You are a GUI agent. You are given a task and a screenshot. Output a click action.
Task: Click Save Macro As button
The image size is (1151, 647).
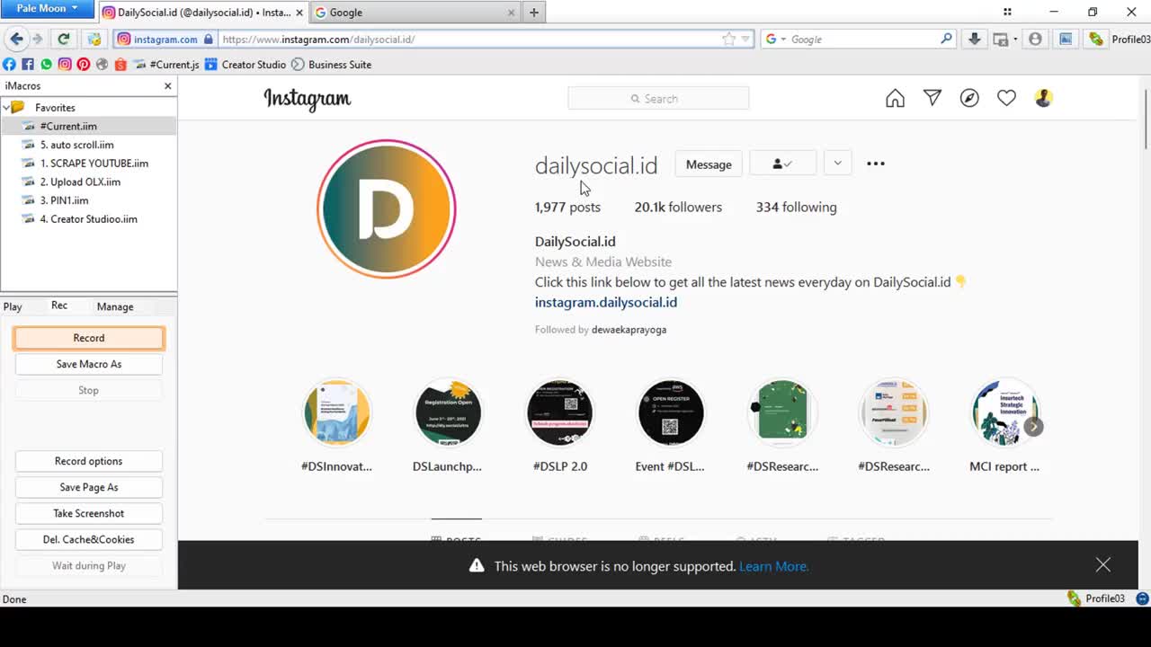coord(89,364)
